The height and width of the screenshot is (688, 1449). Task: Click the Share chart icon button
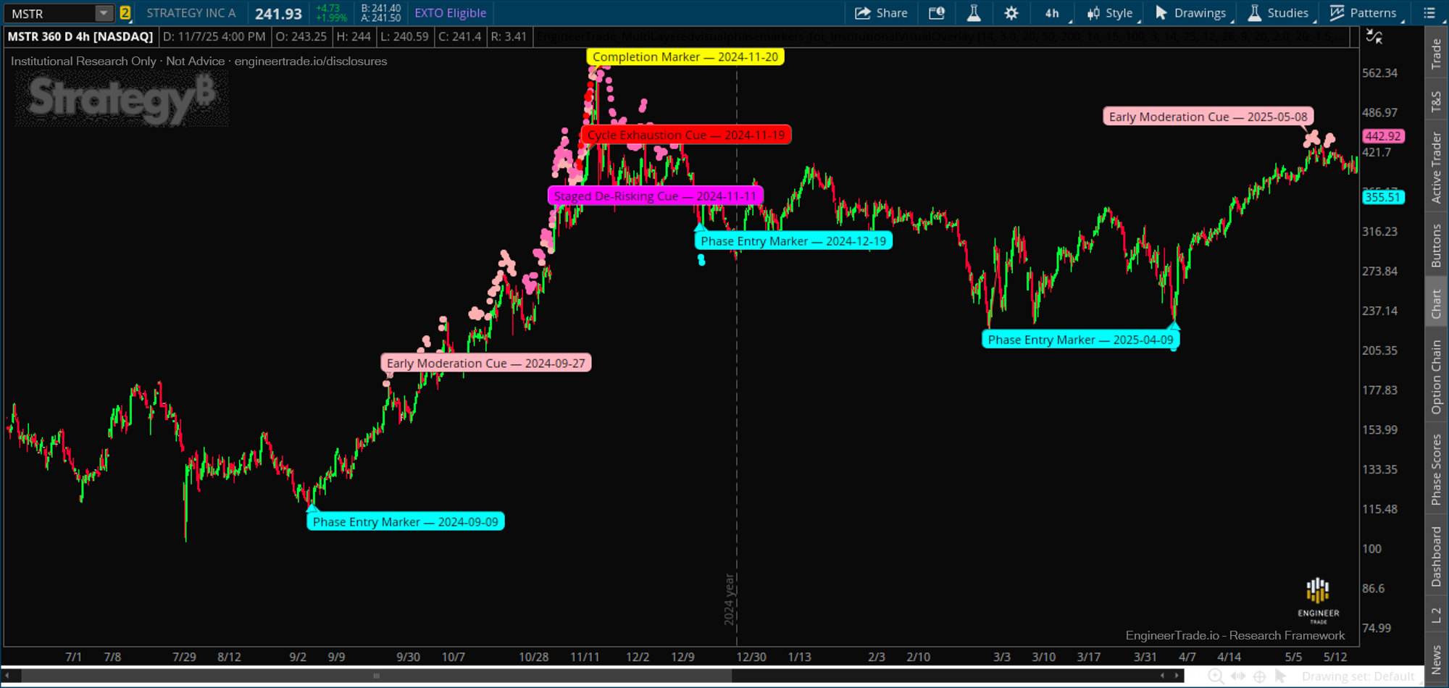(x=880, y=13)
